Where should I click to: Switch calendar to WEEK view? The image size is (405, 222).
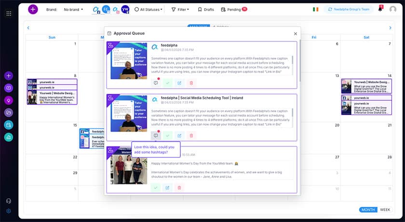[385, 209]
